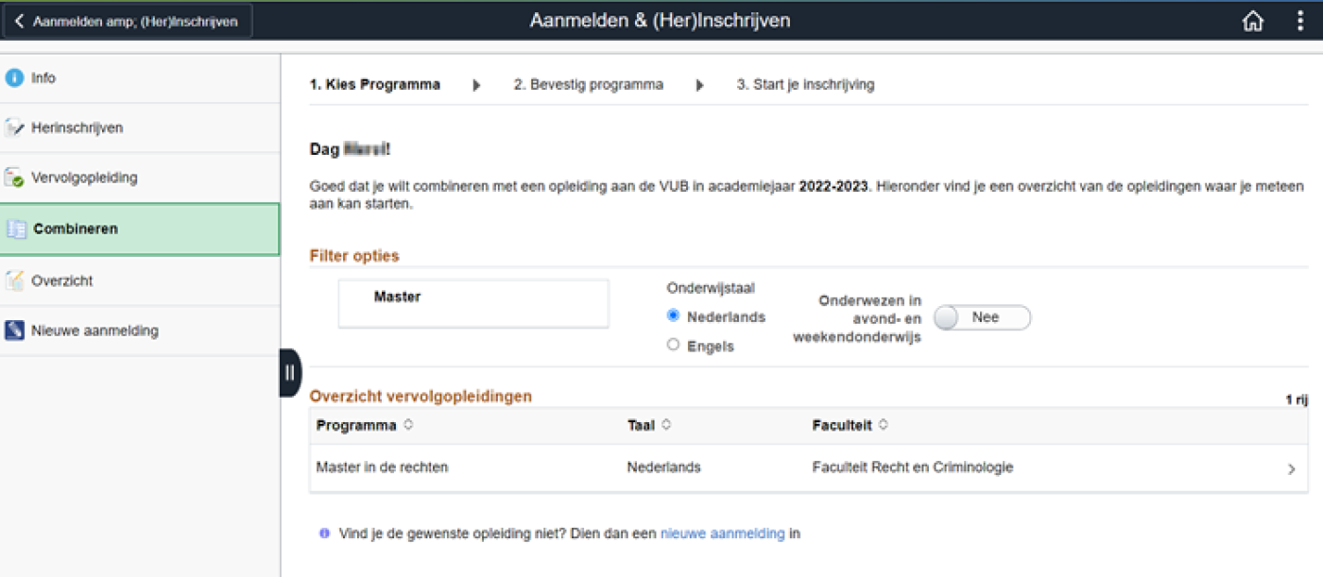Open the Home icon in header
The height and width of the screenshot is (577, 1323).
point(1252,21)
